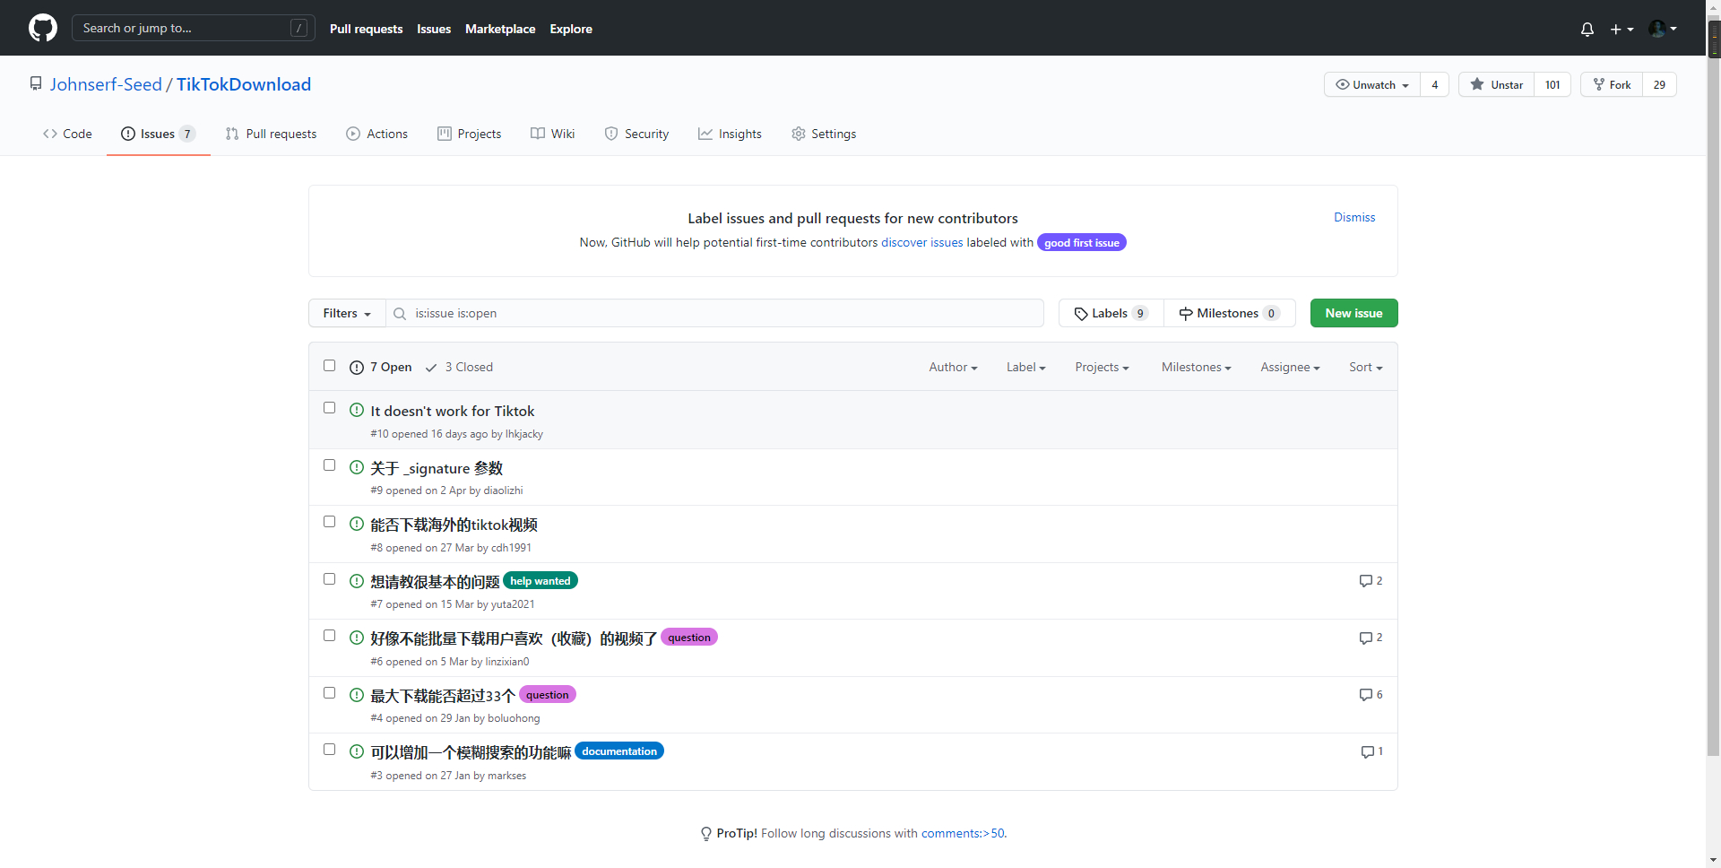Unstar the repository
This screenshot has width=1721, height=868.
1496,84
